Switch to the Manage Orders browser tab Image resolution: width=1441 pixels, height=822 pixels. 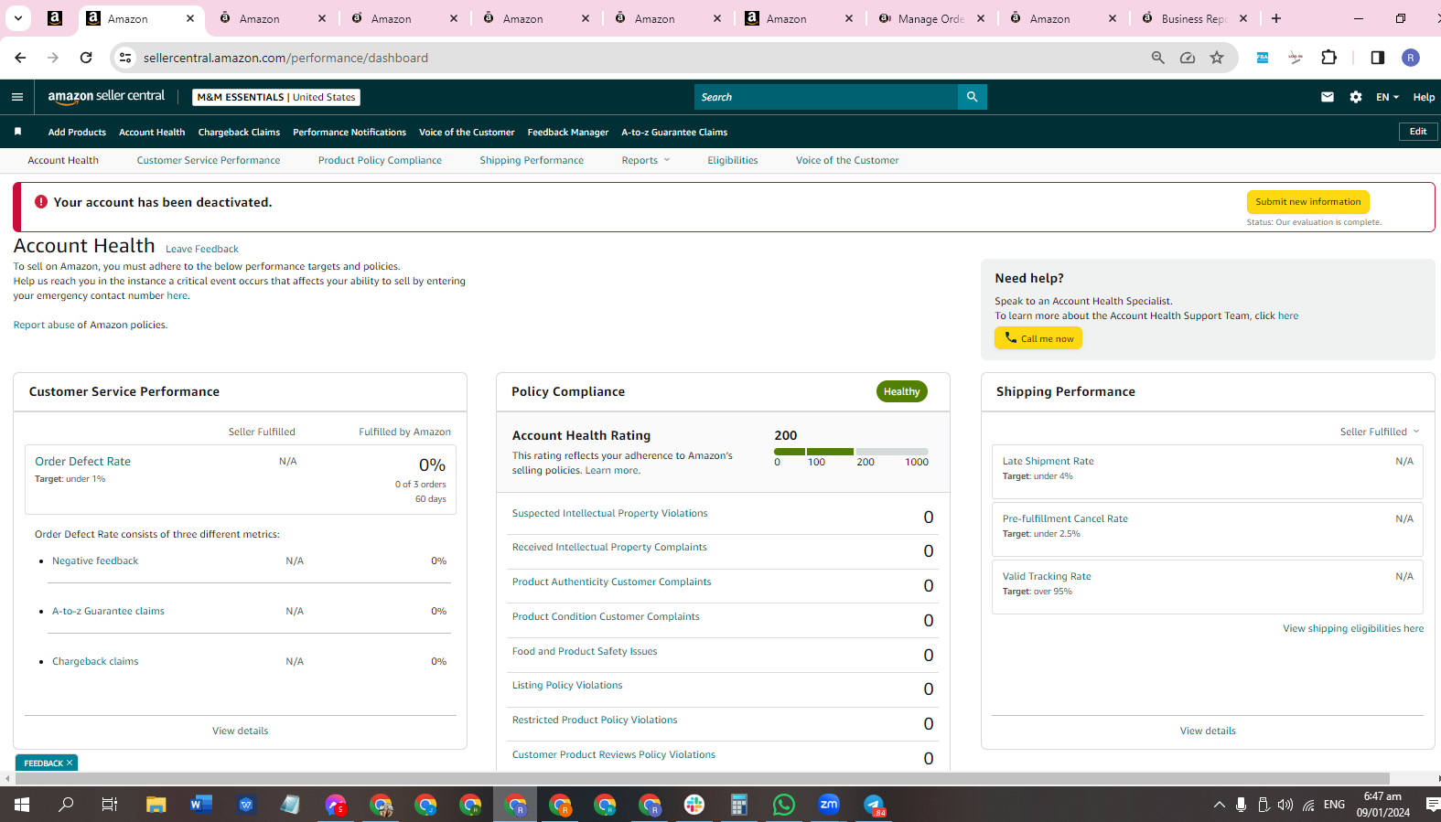coord(930,18)
